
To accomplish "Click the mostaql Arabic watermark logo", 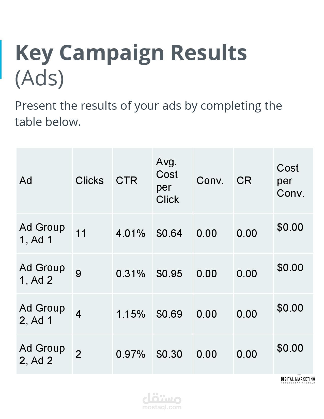I will click(x=162, y=398).
